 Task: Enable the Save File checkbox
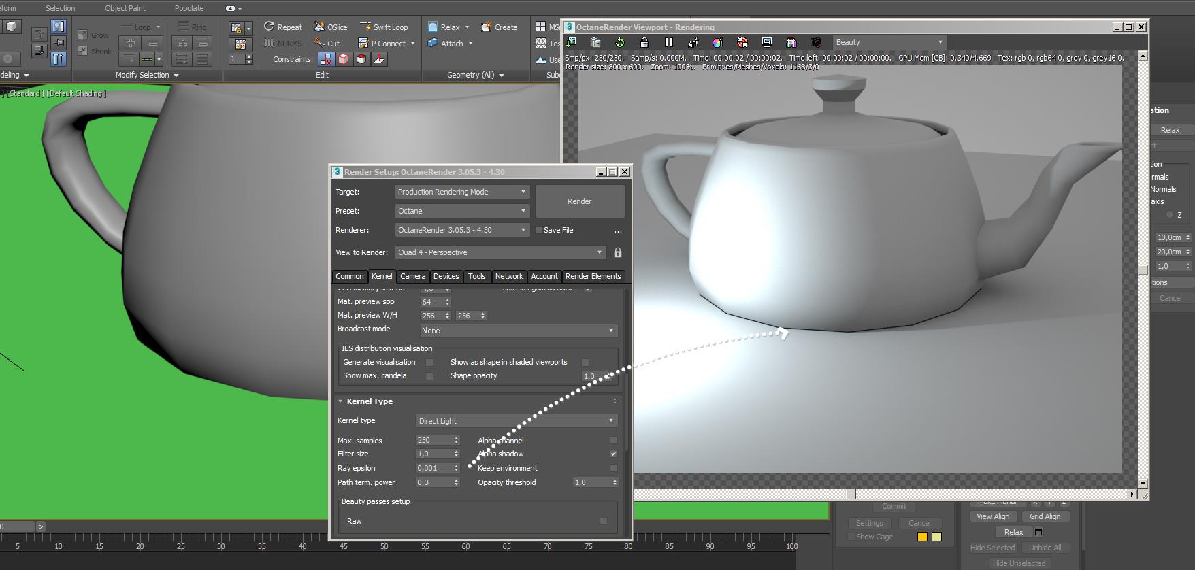539,230
